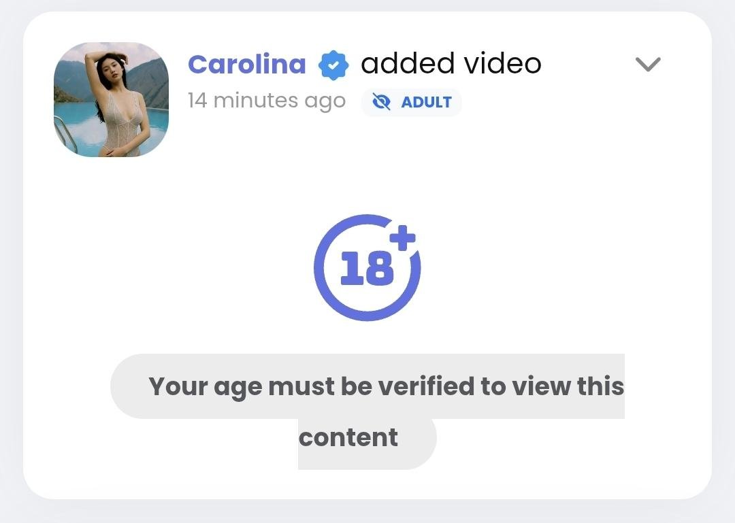The height and width of the screenshot is (523, 735).
Task: Click the 18+ age restriction icon
Action: coord(367,267)
